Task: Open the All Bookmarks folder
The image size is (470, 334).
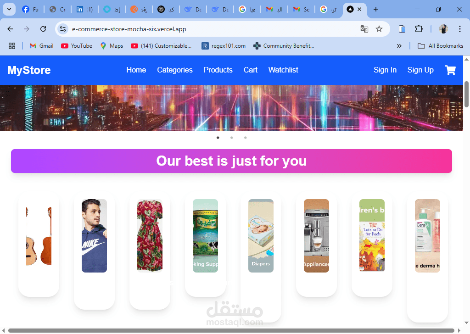Action: (x=440, y=46)
